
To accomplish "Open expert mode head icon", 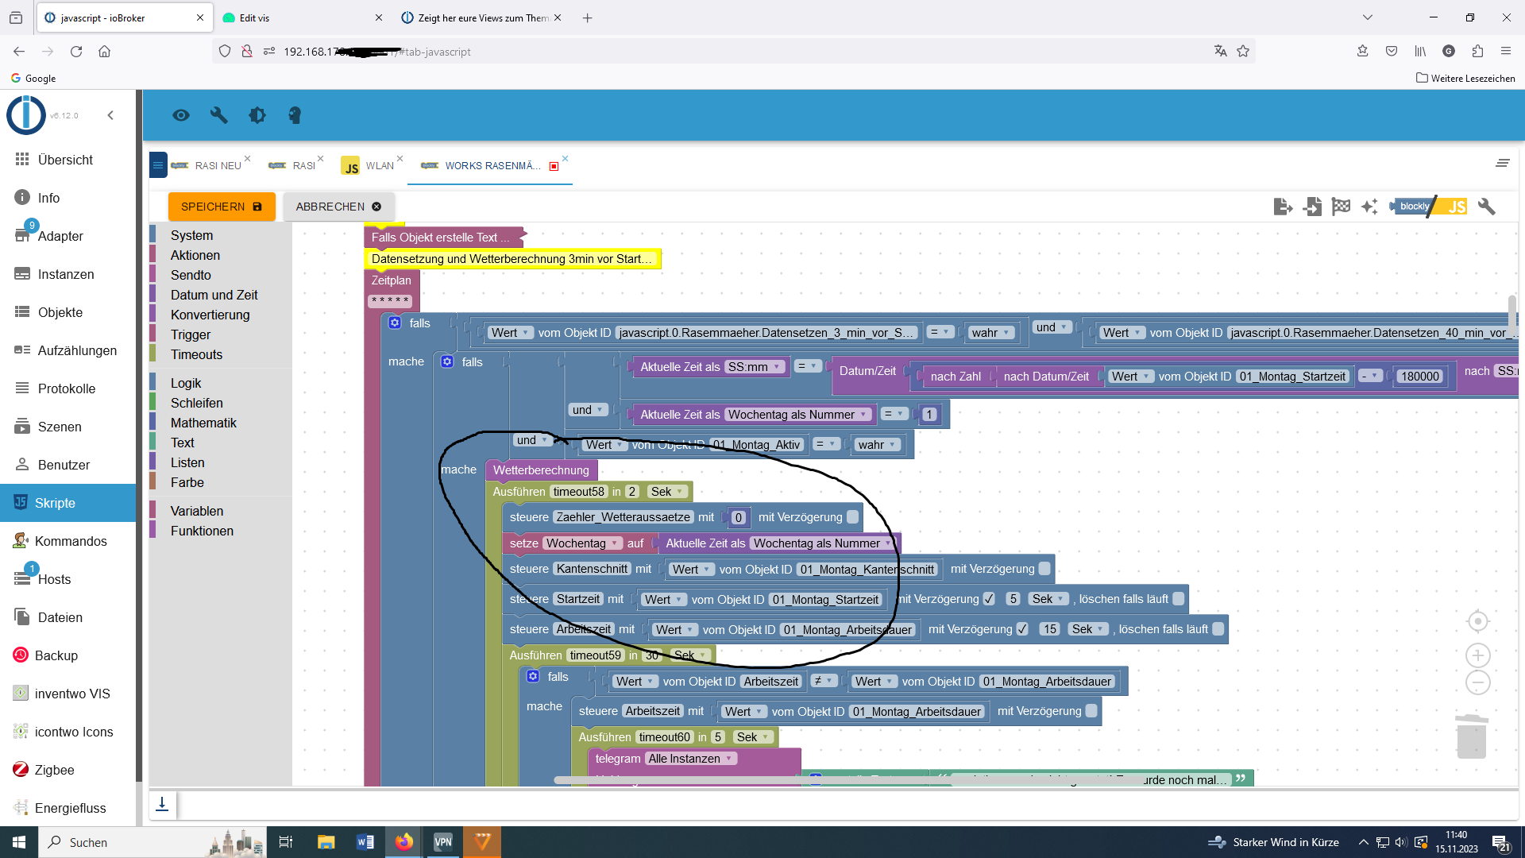I will pyautogui.click(x=295, y=115).
